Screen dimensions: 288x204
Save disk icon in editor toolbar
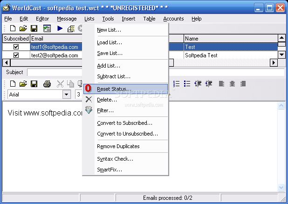click(x=34, y=84)
